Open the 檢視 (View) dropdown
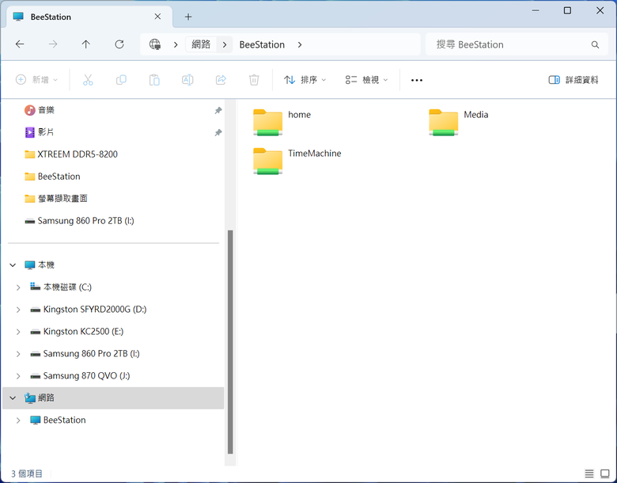Viewport: 617px width, 483px height. pos(367,80)
